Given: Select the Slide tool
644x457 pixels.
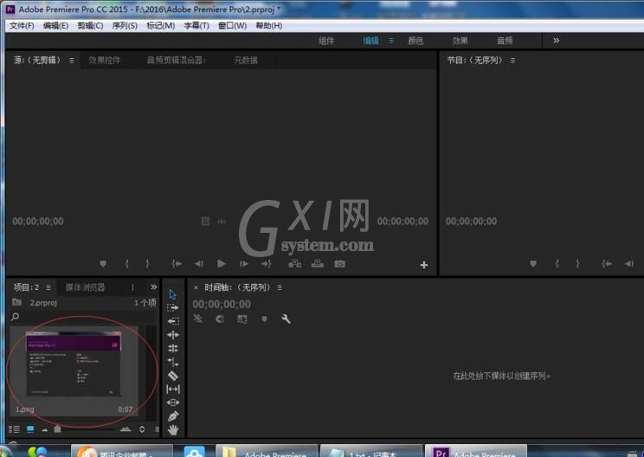Looking at the screenshot, I should tap(173, 402).
